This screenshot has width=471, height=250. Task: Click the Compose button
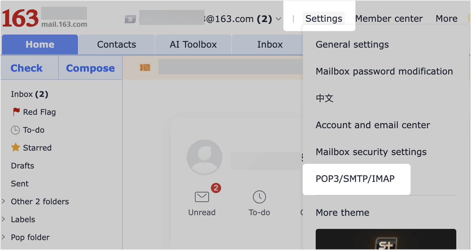click(x=90, y=68)
